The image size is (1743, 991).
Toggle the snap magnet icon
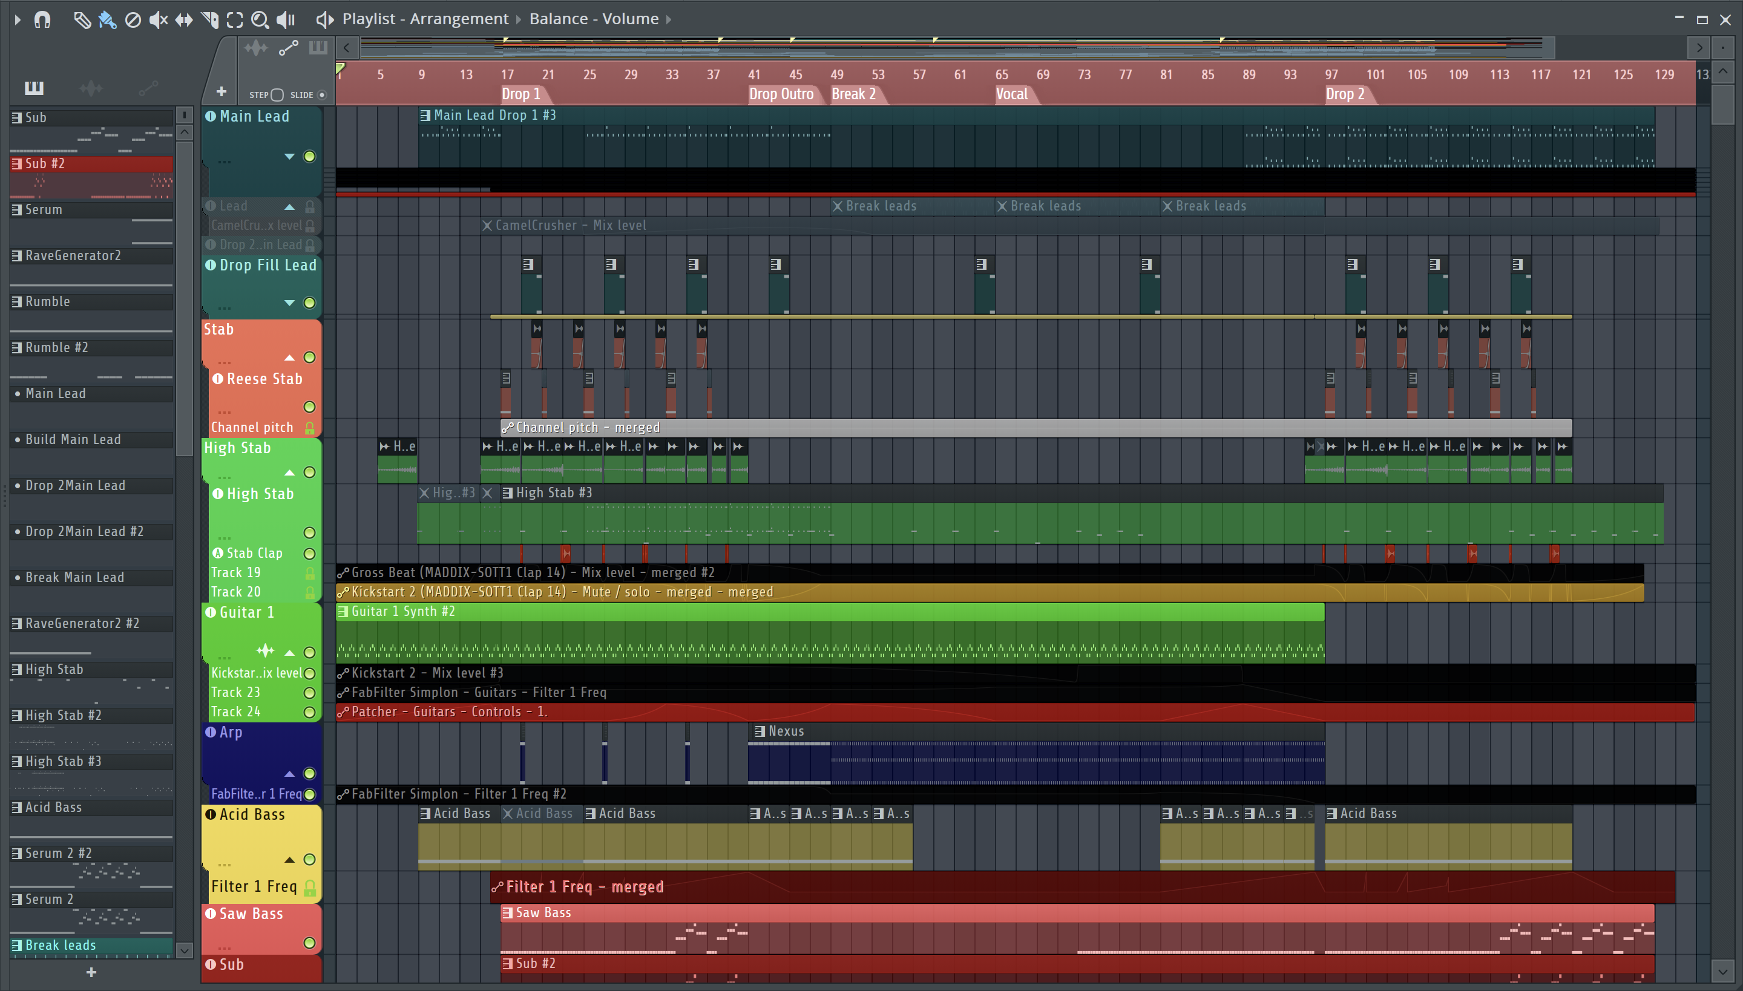point(42,20)
